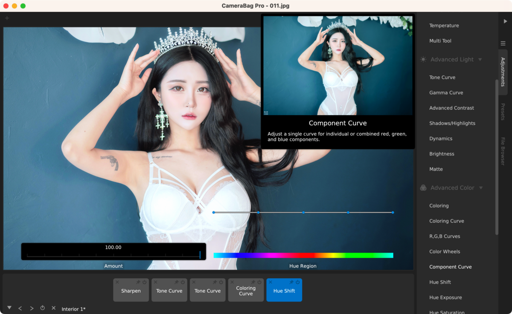Select Hue Exposure adjustment
This screenshot has height=314, width=512.
pos(446,298)
